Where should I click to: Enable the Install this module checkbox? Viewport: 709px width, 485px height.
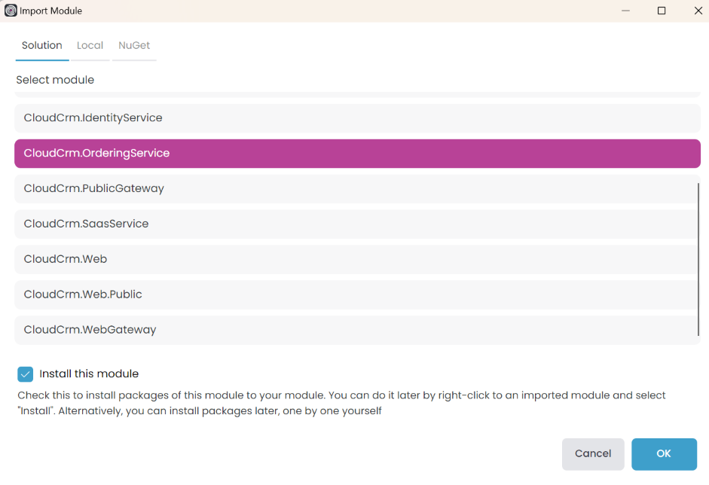[25, 374]
